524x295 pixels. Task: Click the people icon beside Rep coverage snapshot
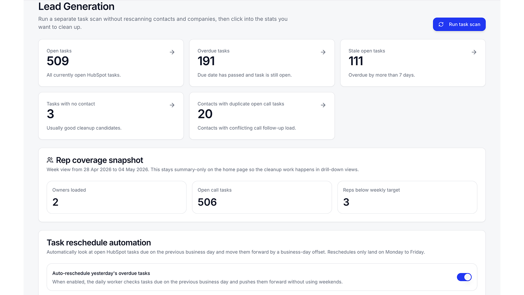click(50, 160)
